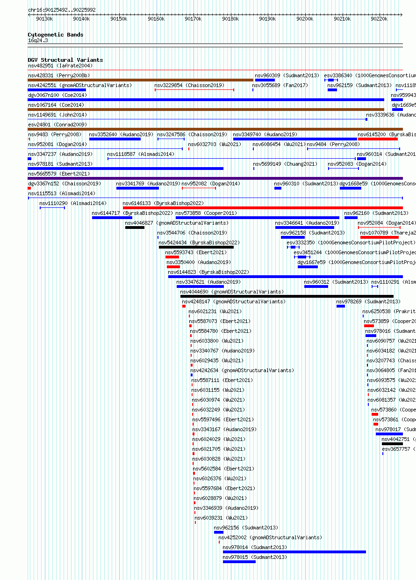Image resolution: width=416 pixels, height=580 pixels.
Task: Select the purple nsv5665579 (Ebert2021) bar
Action: (x=215, y=178)
